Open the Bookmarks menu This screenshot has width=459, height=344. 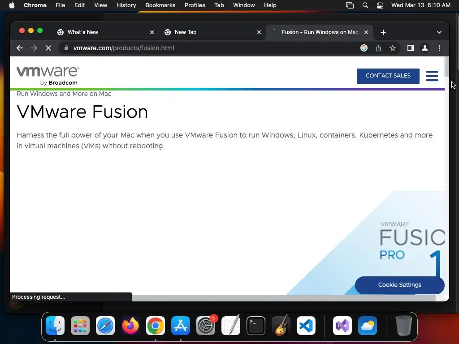pos(160,5)
